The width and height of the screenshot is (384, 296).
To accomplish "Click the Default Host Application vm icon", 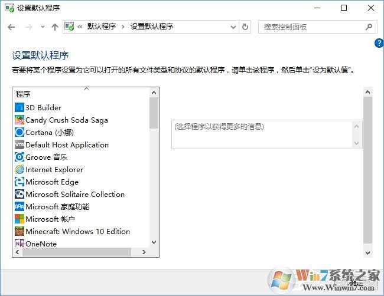I will [19, 144].
